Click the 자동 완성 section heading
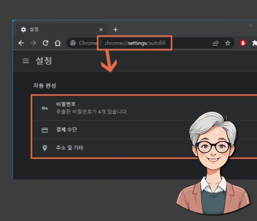This screenshot has height=221, width=257. 45,85
